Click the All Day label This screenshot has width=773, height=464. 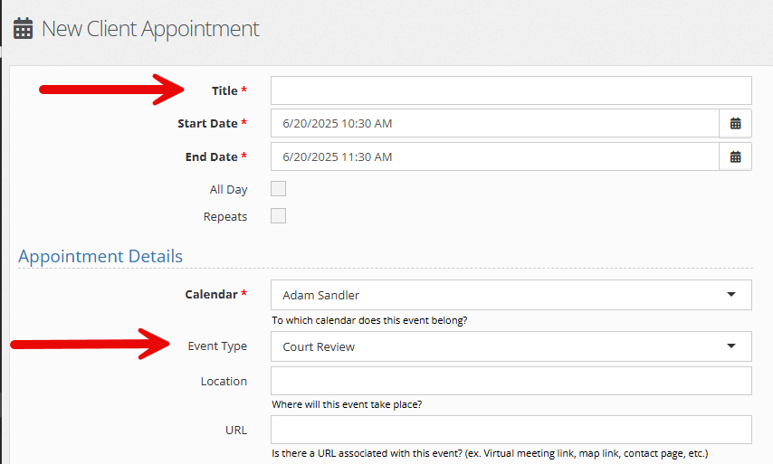(228, 190)
